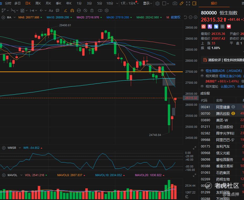244x200 pixels.
Task: Expand the WMSR panel to full size
Action: pos(195,148)
